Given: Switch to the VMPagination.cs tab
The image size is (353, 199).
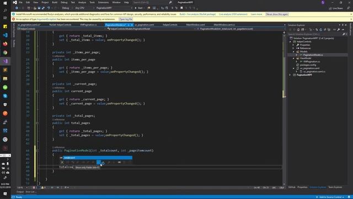Looking at the screenshot, I should [88, 24].
